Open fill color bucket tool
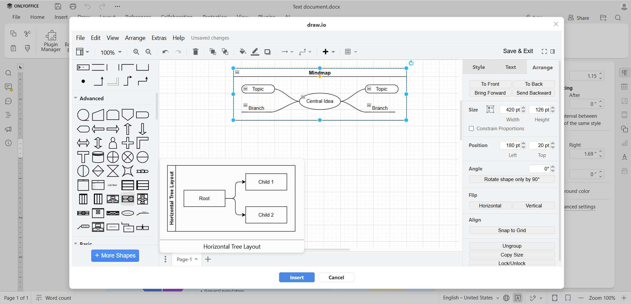Viewport: 631px width, 304px height. (243, 52)
